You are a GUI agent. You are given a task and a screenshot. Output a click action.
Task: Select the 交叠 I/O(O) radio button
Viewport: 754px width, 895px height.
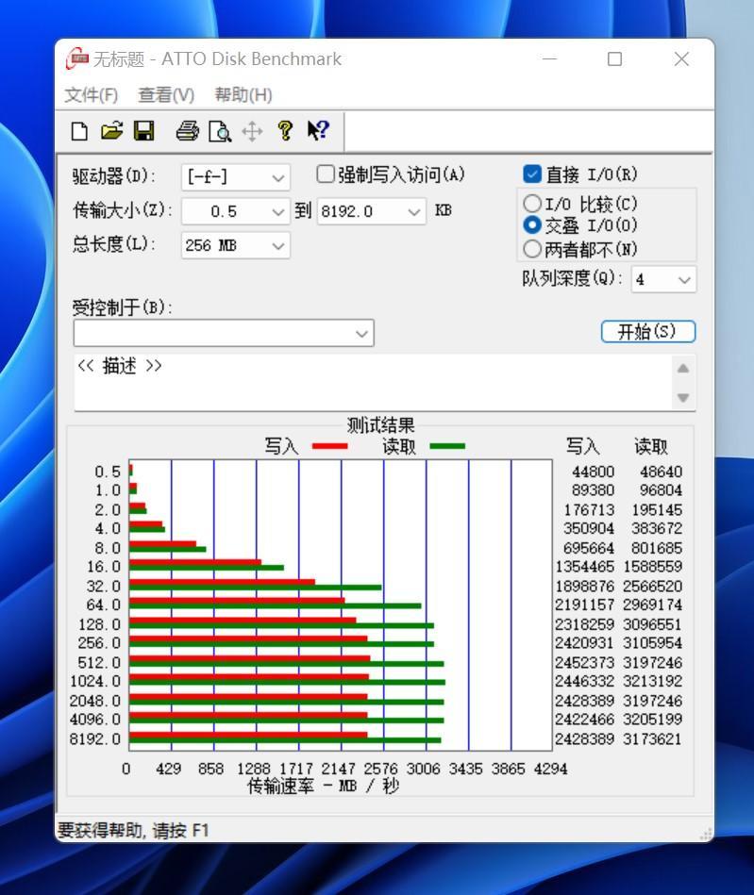(532, 224)
